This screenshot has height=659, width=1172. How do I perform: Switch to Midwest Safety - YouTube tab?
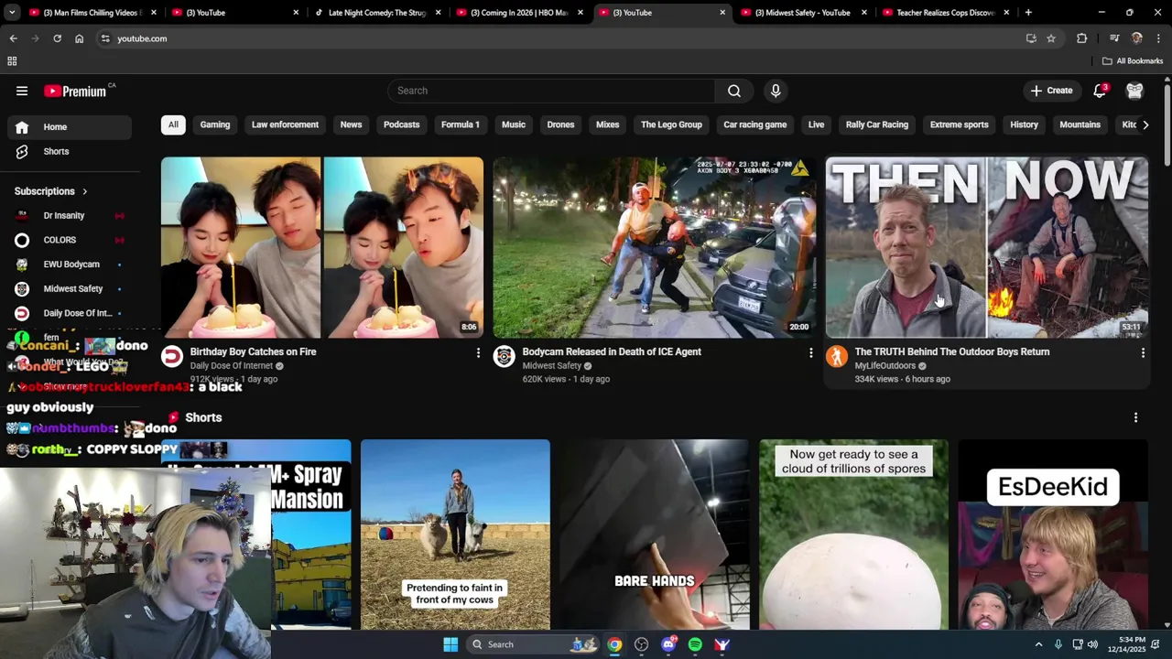803,13
